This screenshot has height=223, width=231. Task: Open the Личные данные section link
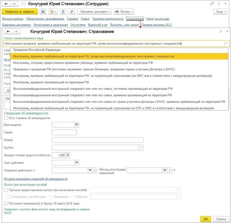(x=13, y=19)
